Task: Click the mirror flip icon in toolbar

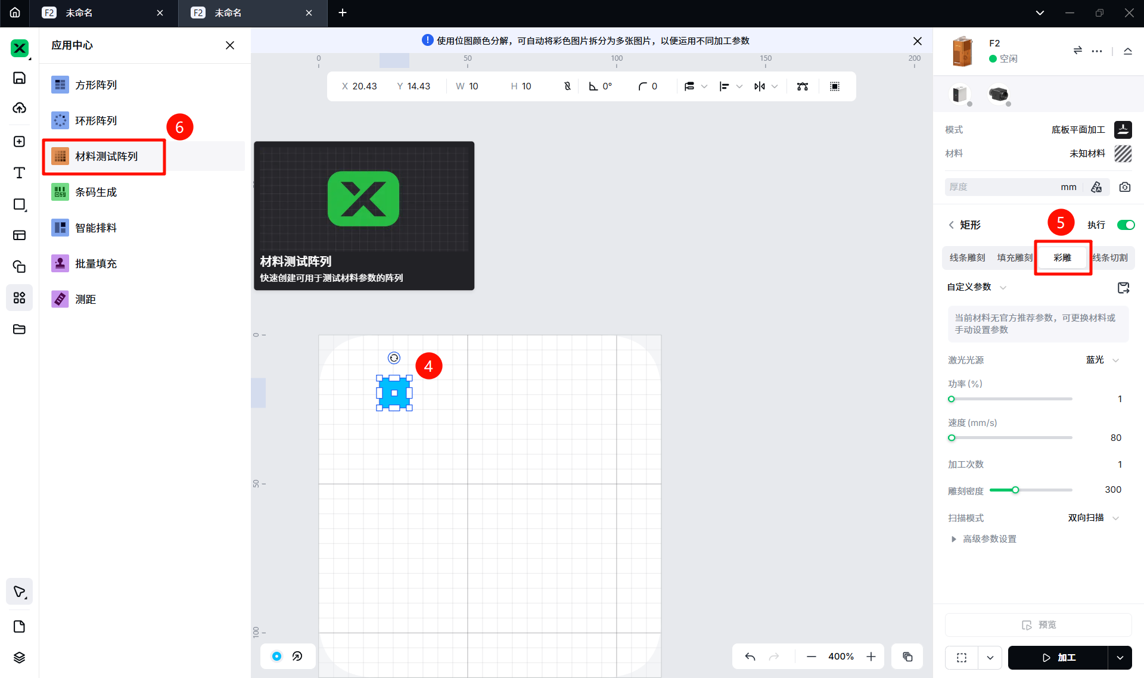Action: [759, 86]
